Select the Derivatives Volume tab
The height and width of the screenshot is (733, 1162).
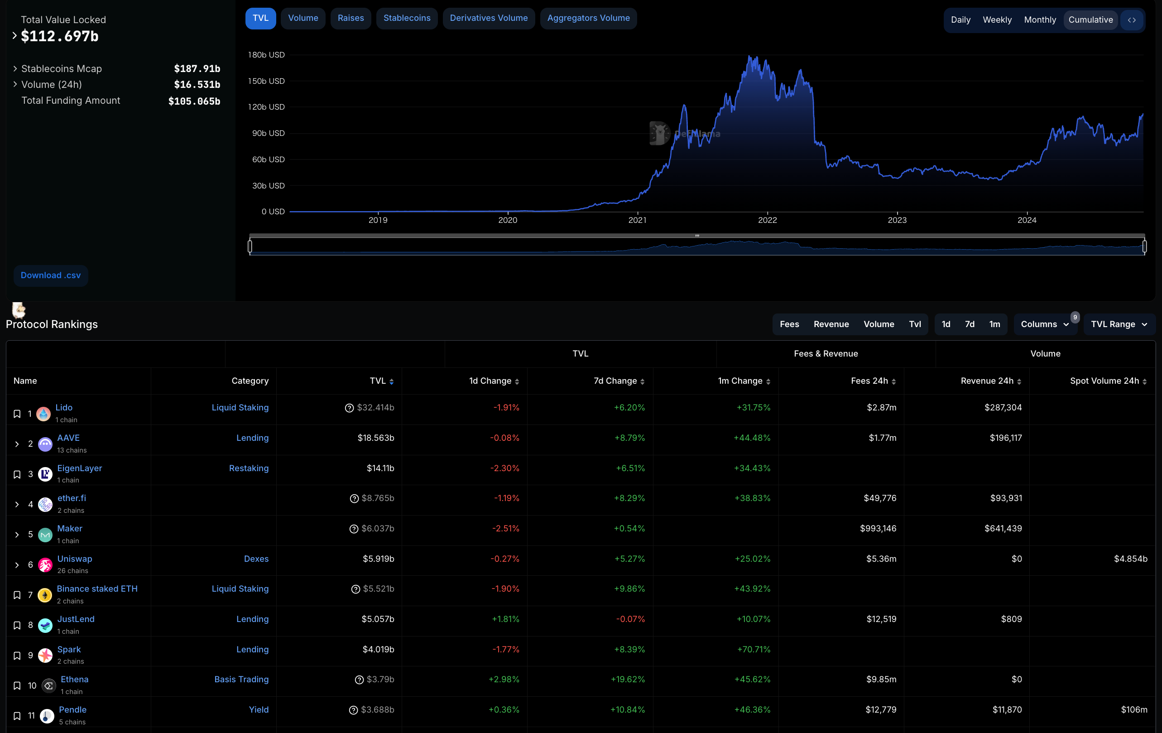pyautogui.click(x=488, y=19)
